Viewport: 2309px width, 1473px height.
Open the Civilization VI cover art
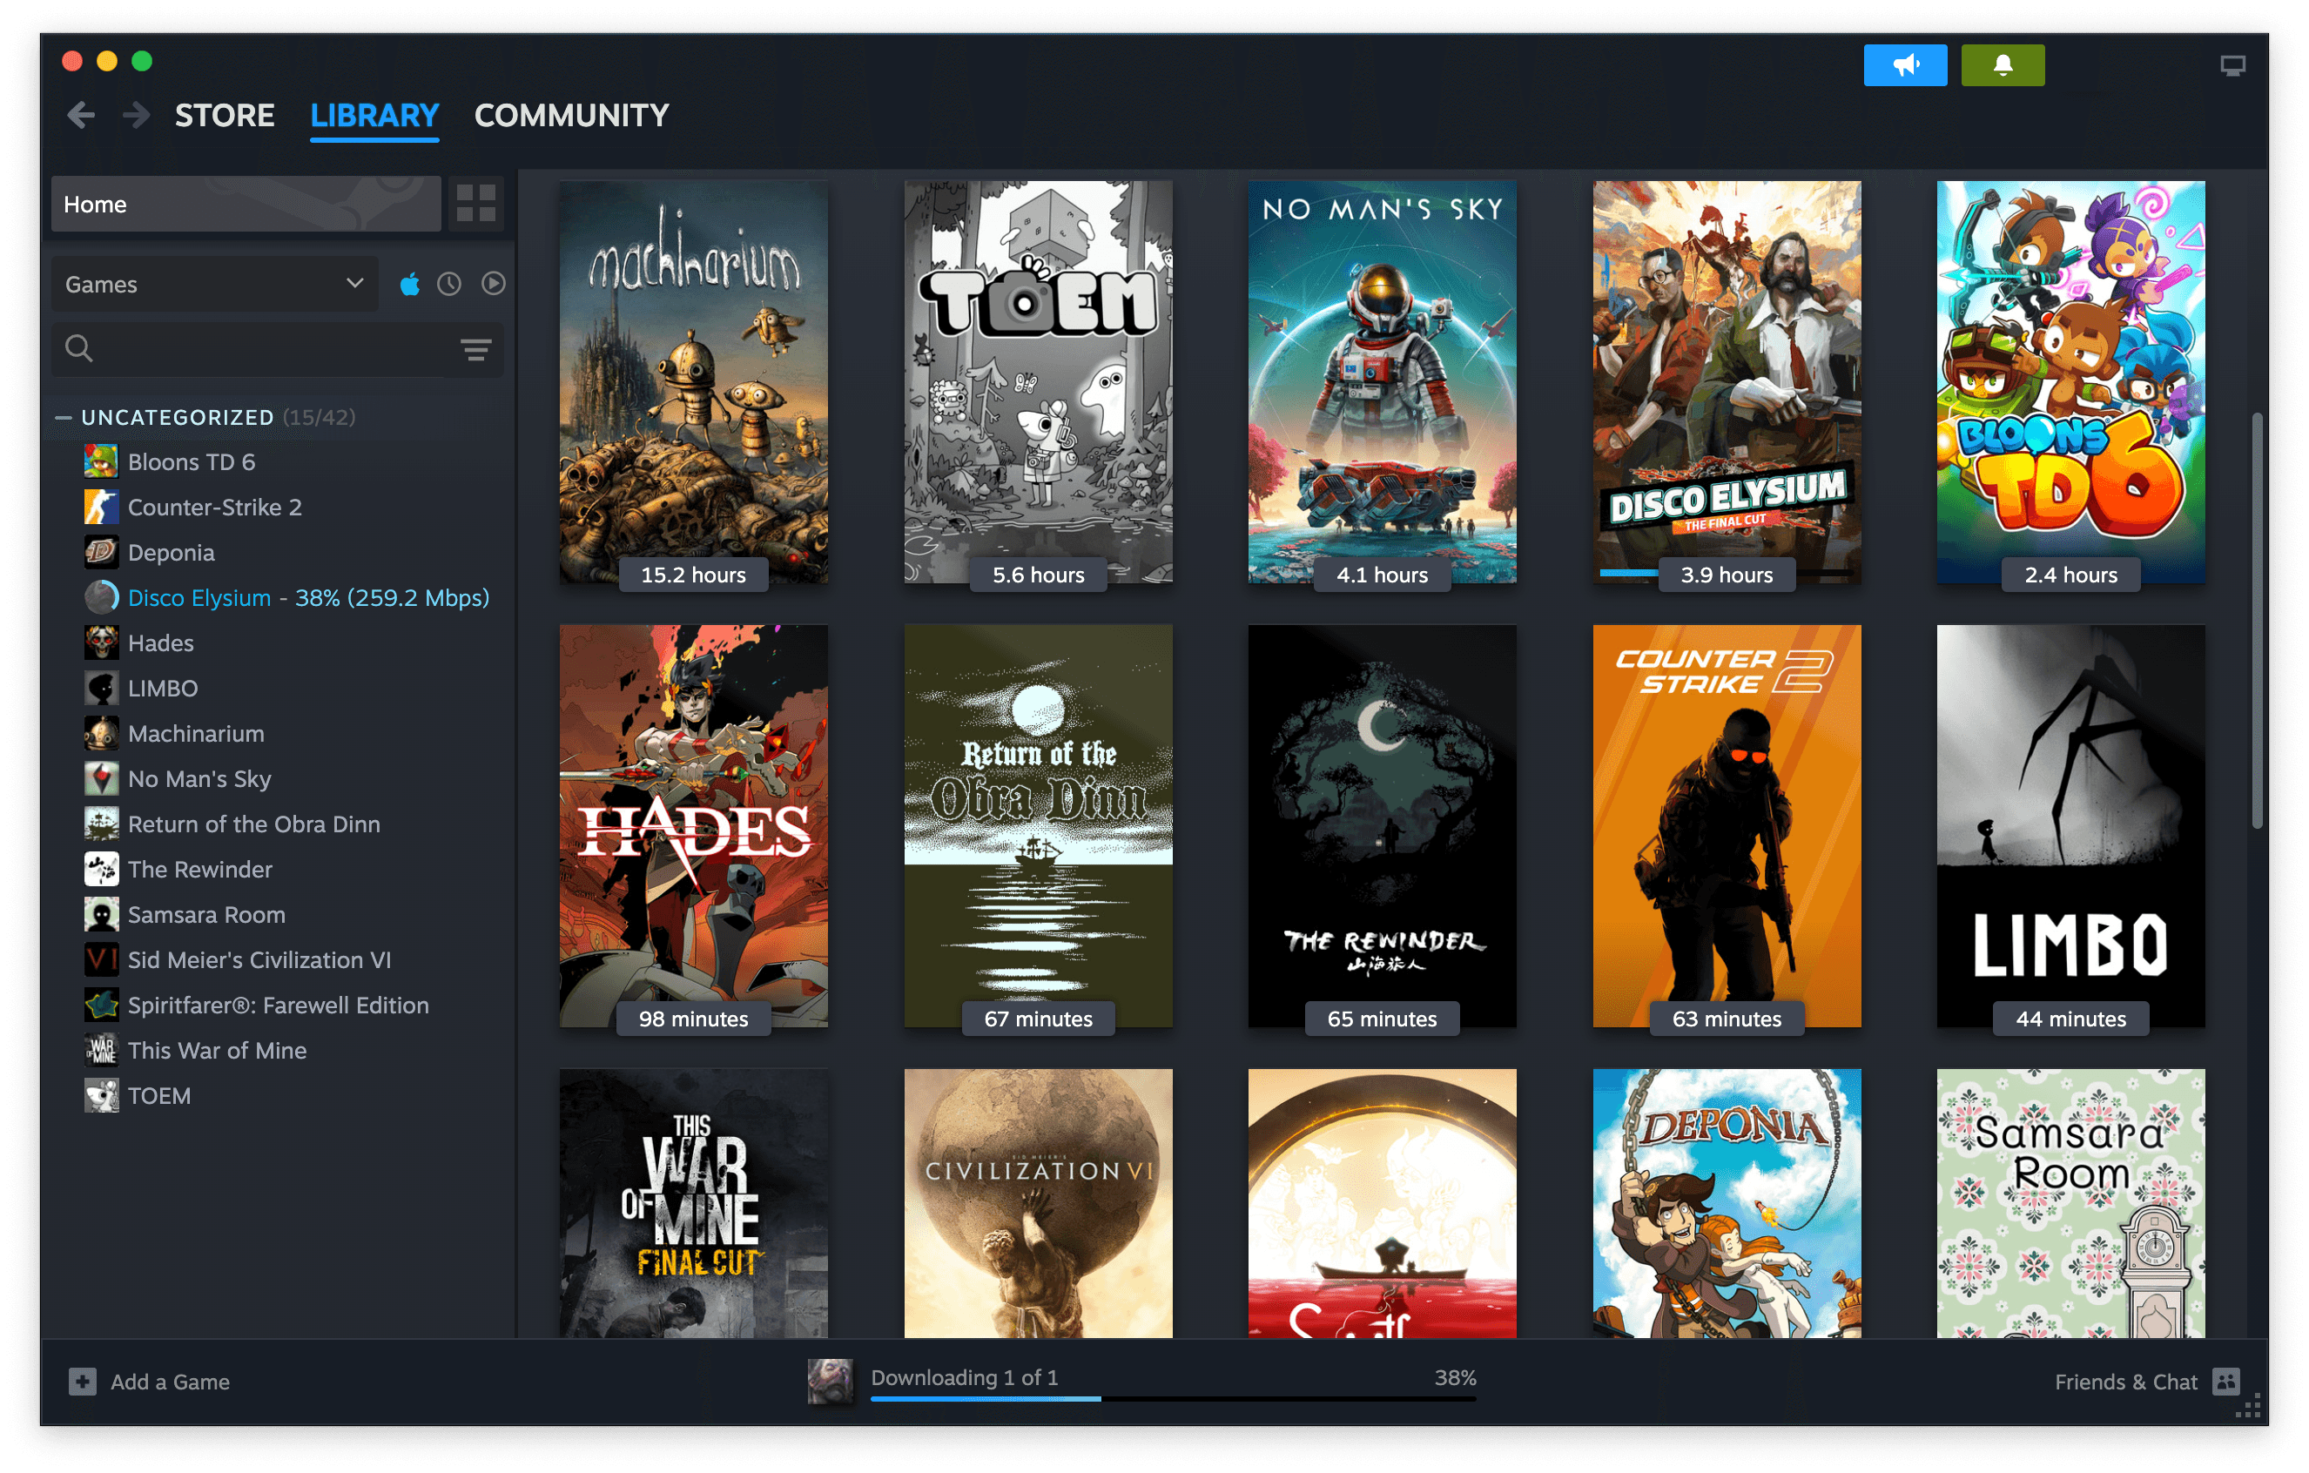tap(1038, 1203)
